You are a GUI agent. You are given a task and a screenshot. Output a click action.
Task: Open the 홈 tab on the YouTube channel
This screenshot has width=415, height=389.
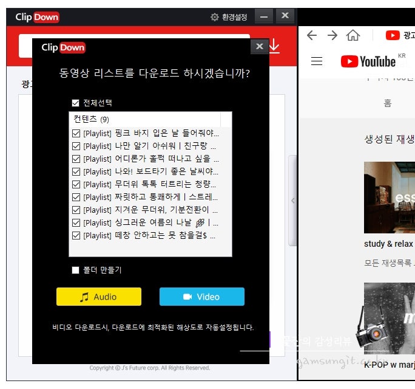coord(388,103)
